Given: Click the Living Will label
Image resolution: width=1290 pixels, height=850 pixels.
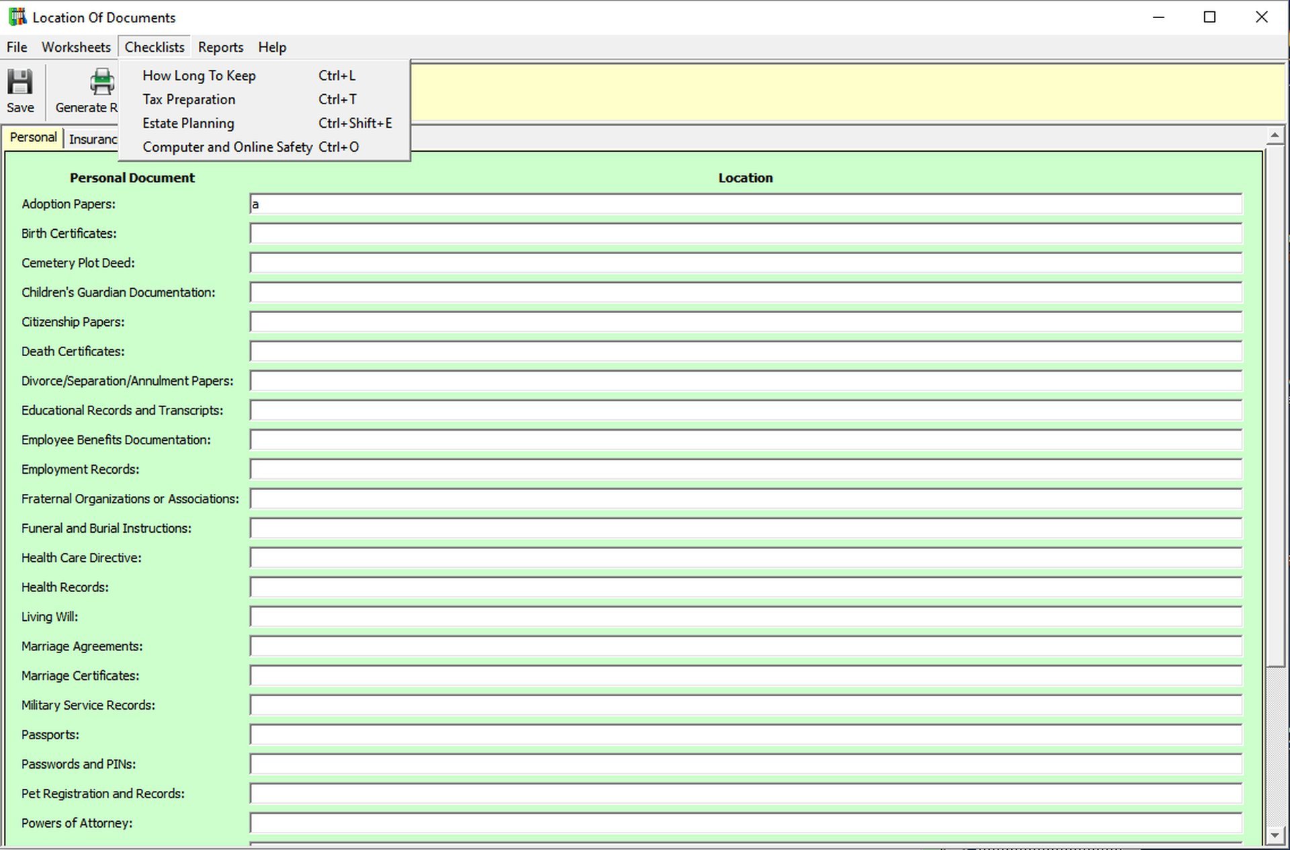Looking at the screenshot, I should (50, 617).
